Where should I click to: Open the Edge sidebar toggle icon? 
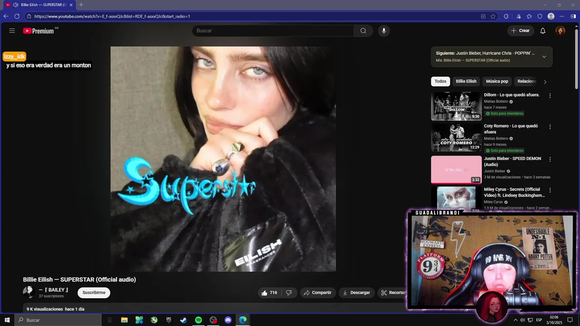[x=573, y=16]
